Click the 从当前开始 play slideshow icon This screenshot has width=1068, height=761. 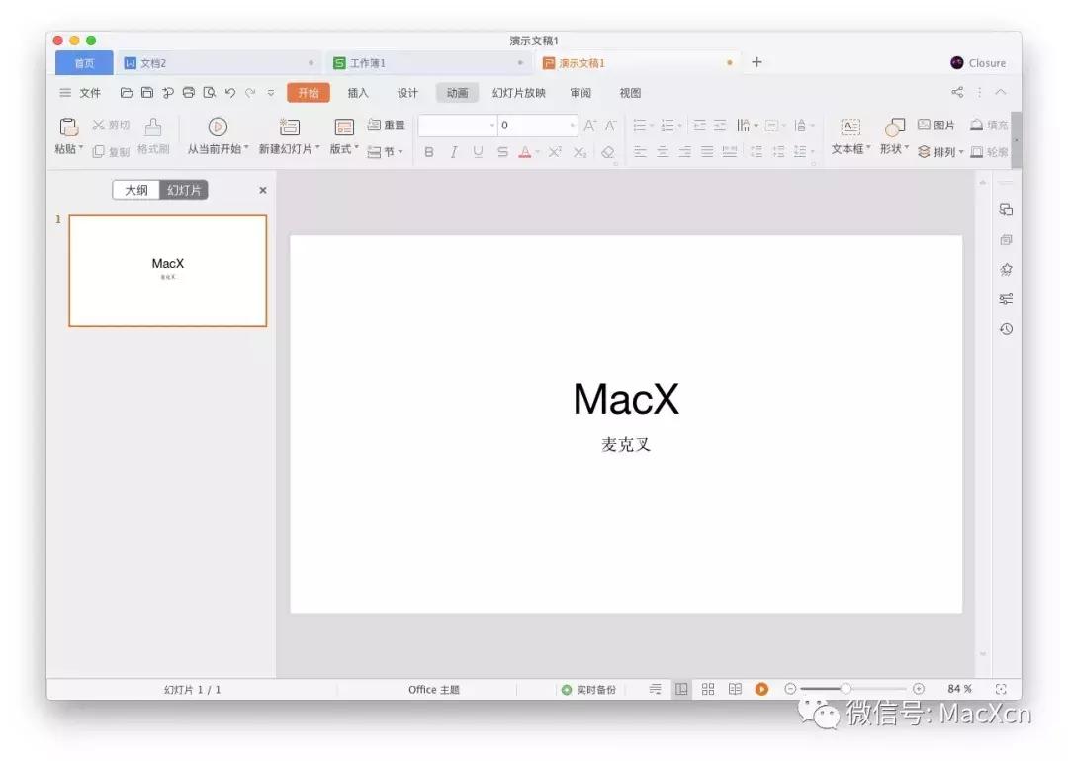pos(217,128)
